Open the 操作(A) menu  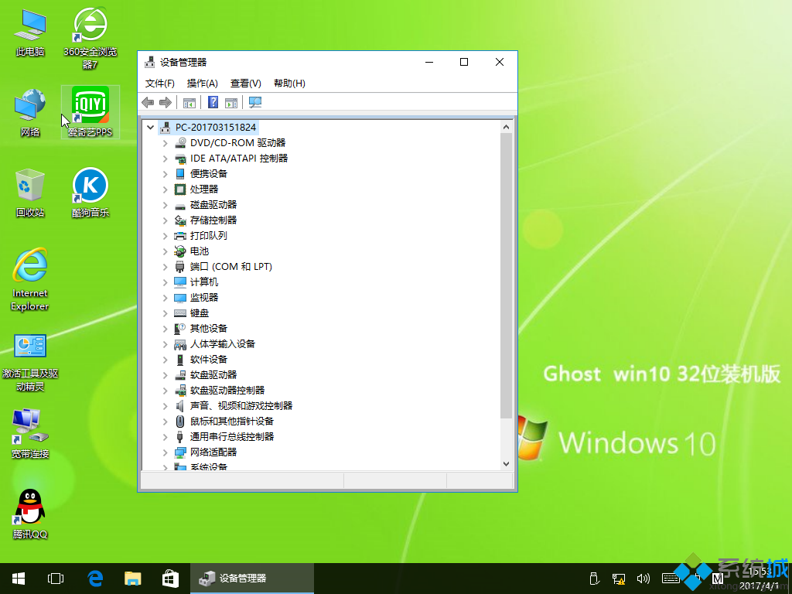pyautogui.click(x=202, y=84)
